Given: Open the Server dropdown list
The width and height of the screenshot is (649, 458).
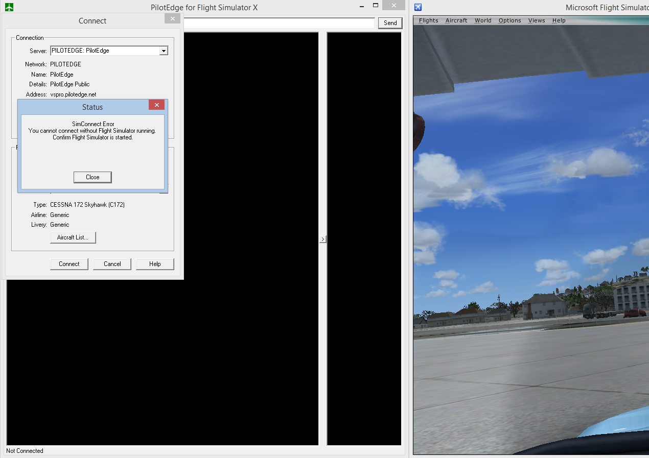Looking at the screenshot, I should tap(164, 51).
